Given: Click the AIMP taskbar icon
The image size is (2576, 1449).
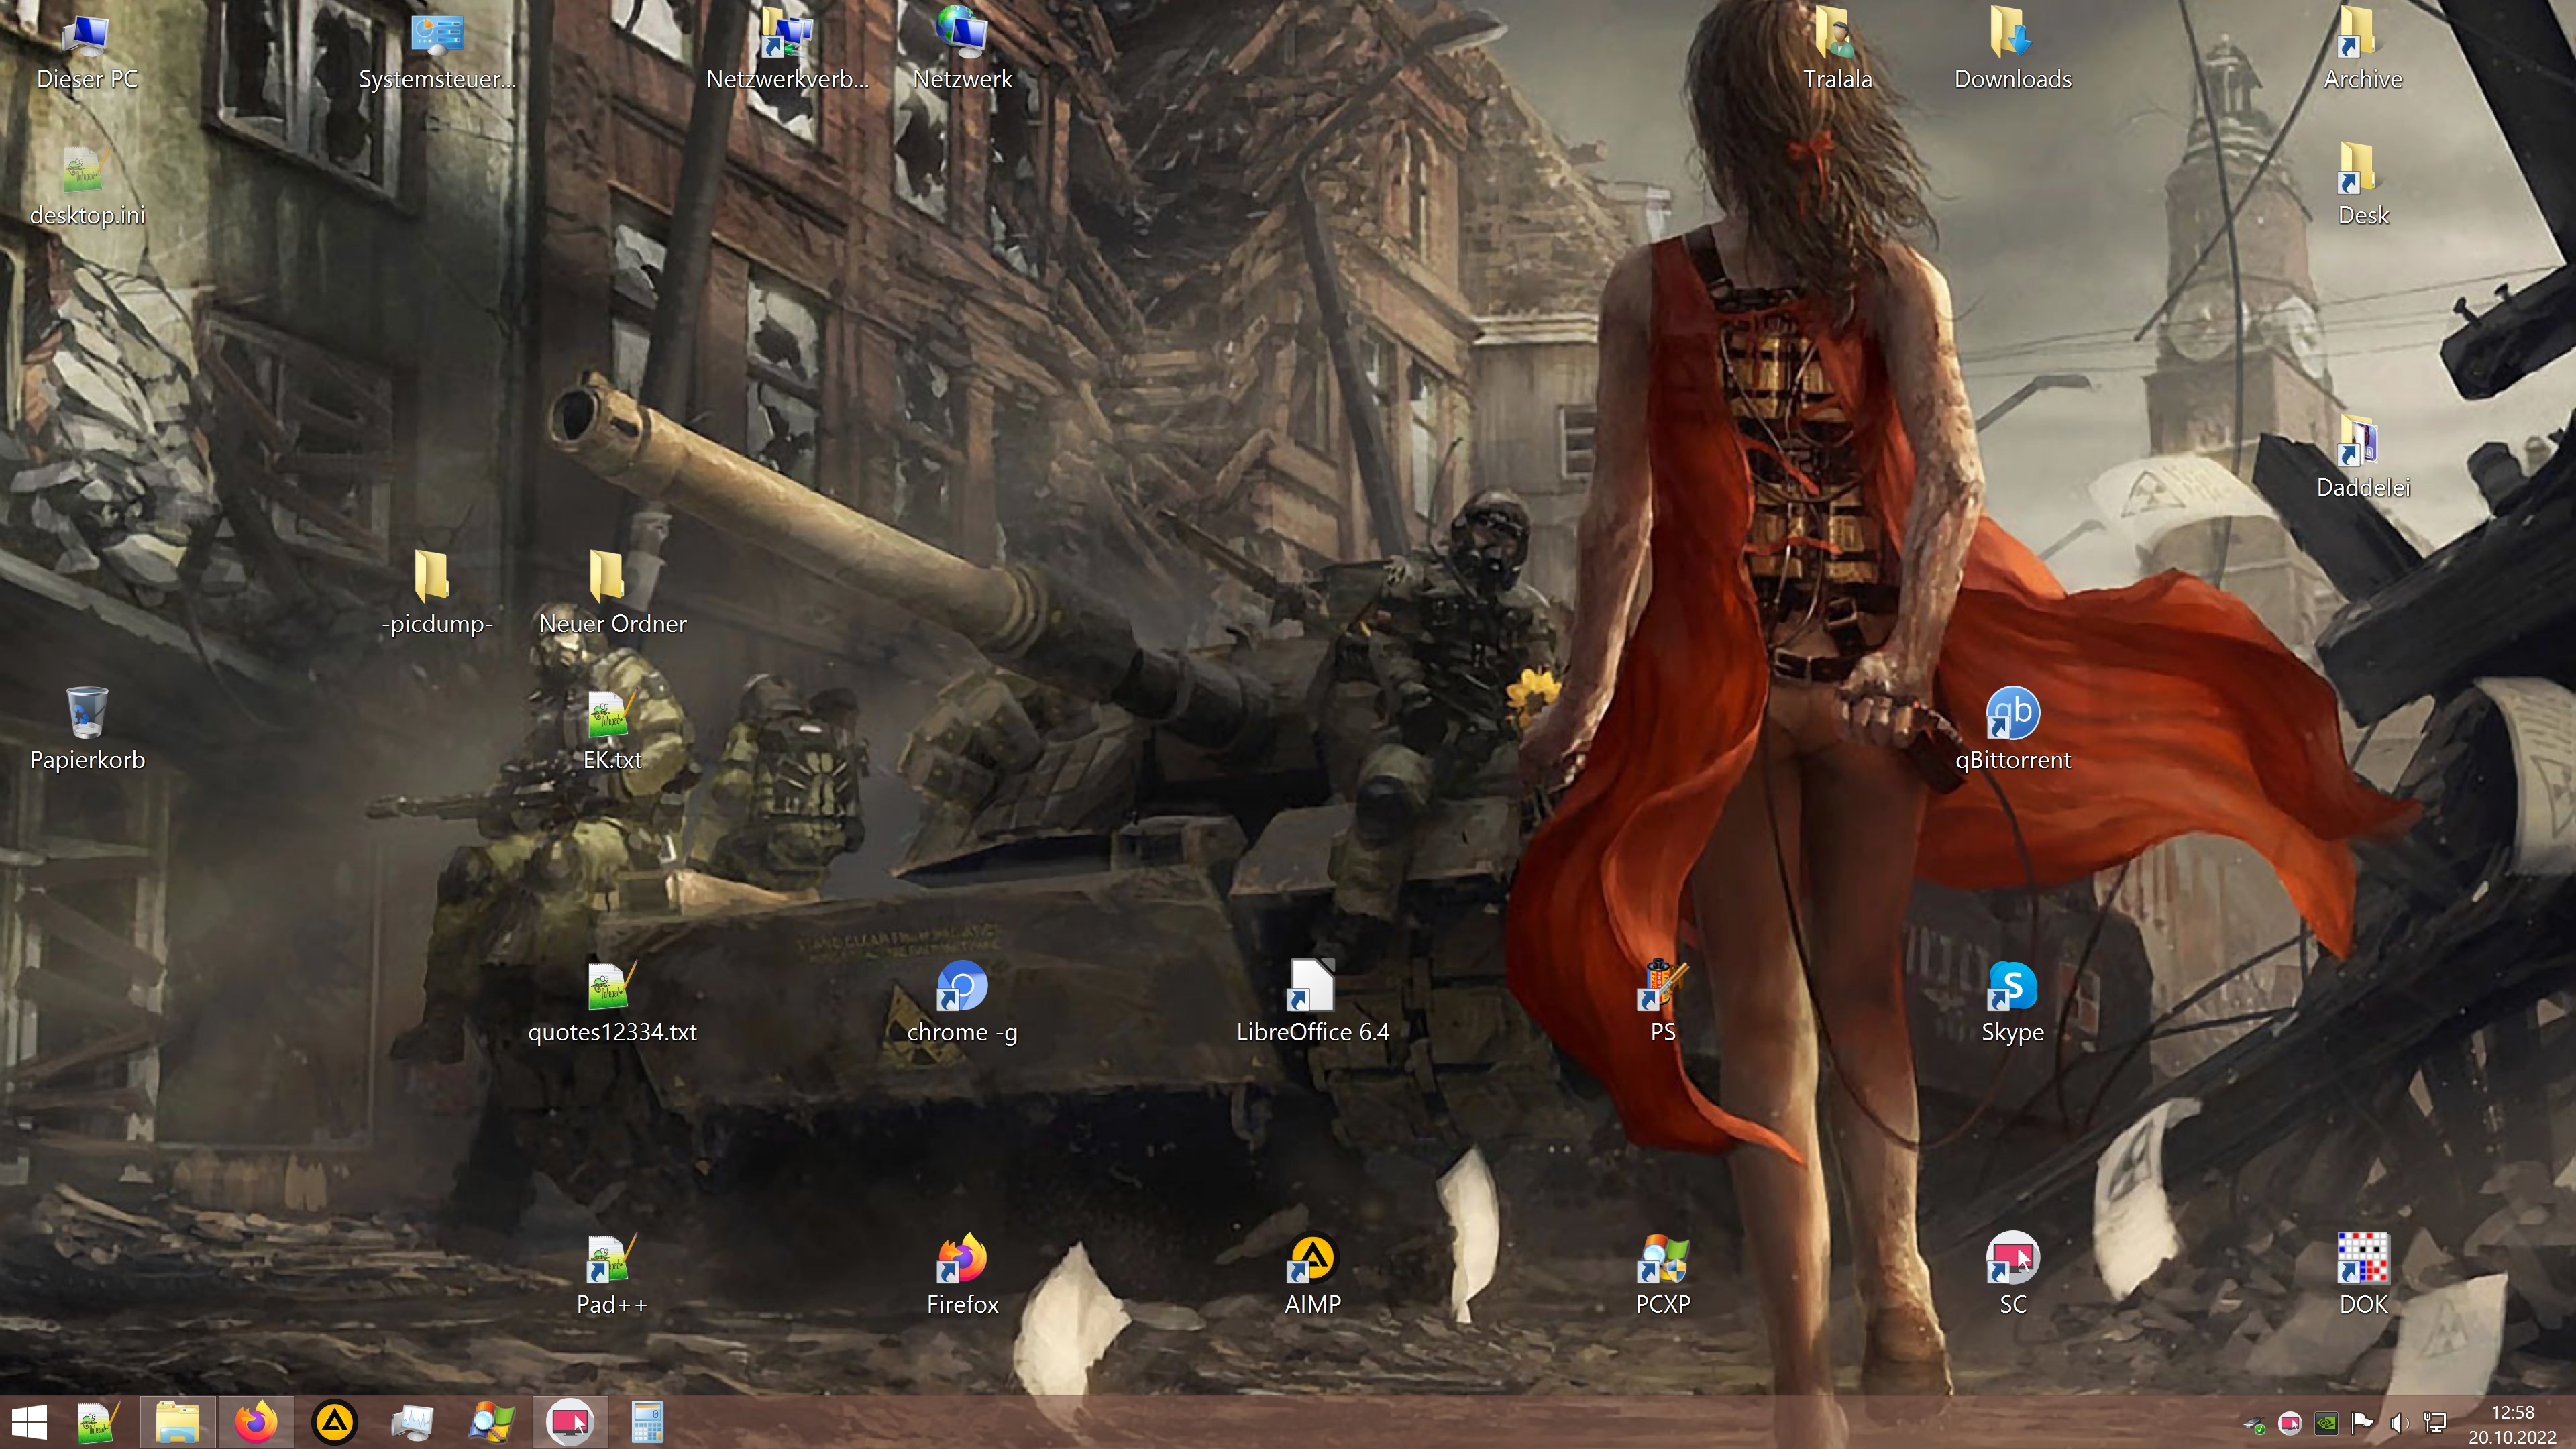Looking at the screenshot, I should (x=334, y=1422).
